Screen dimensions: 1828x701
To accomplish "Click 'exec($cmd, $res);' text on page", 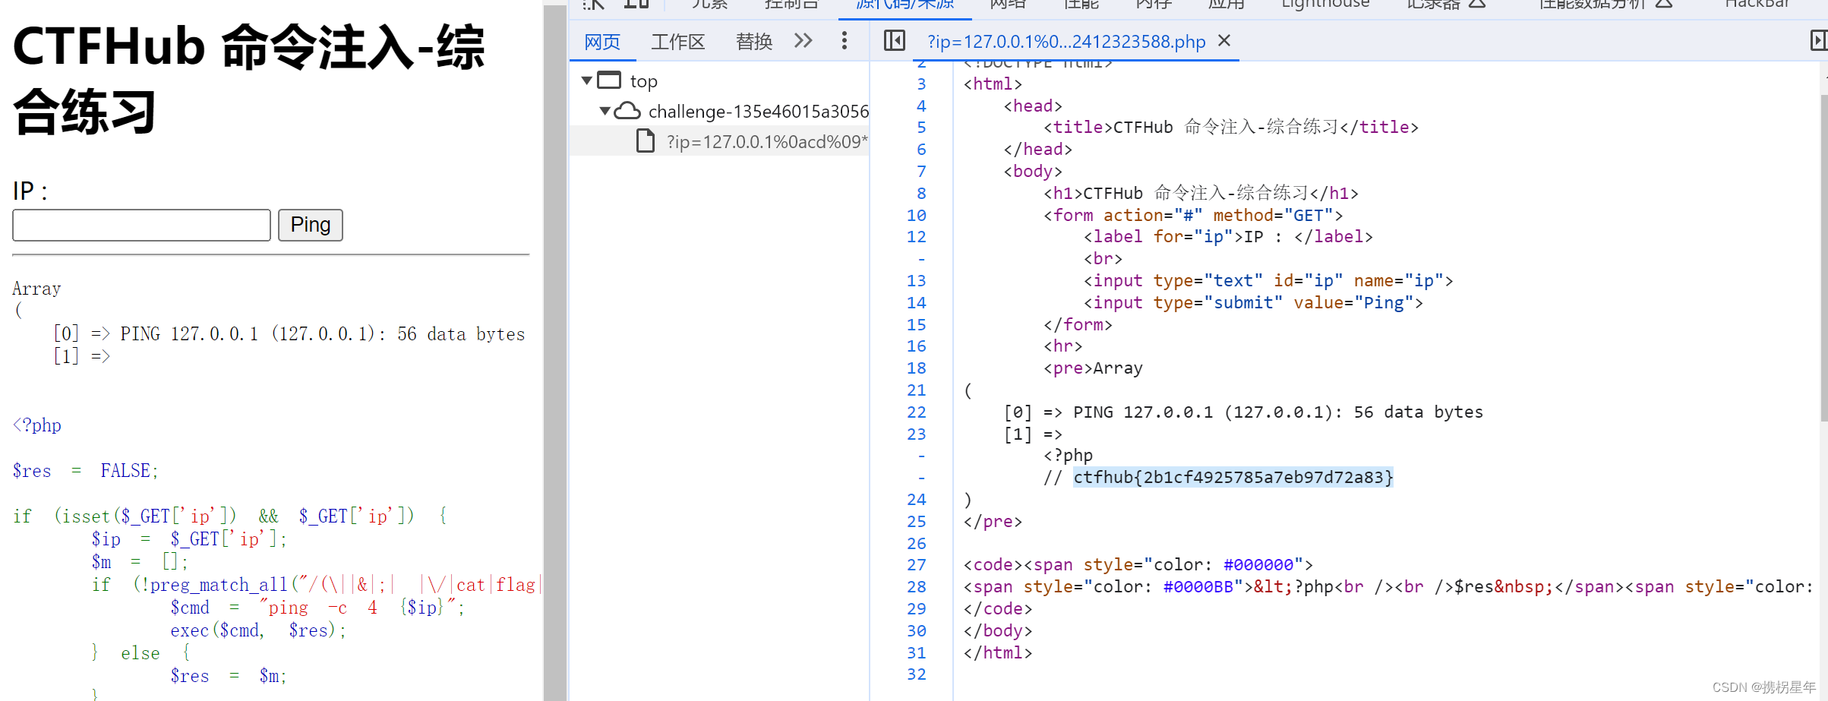I will (258, 630).
